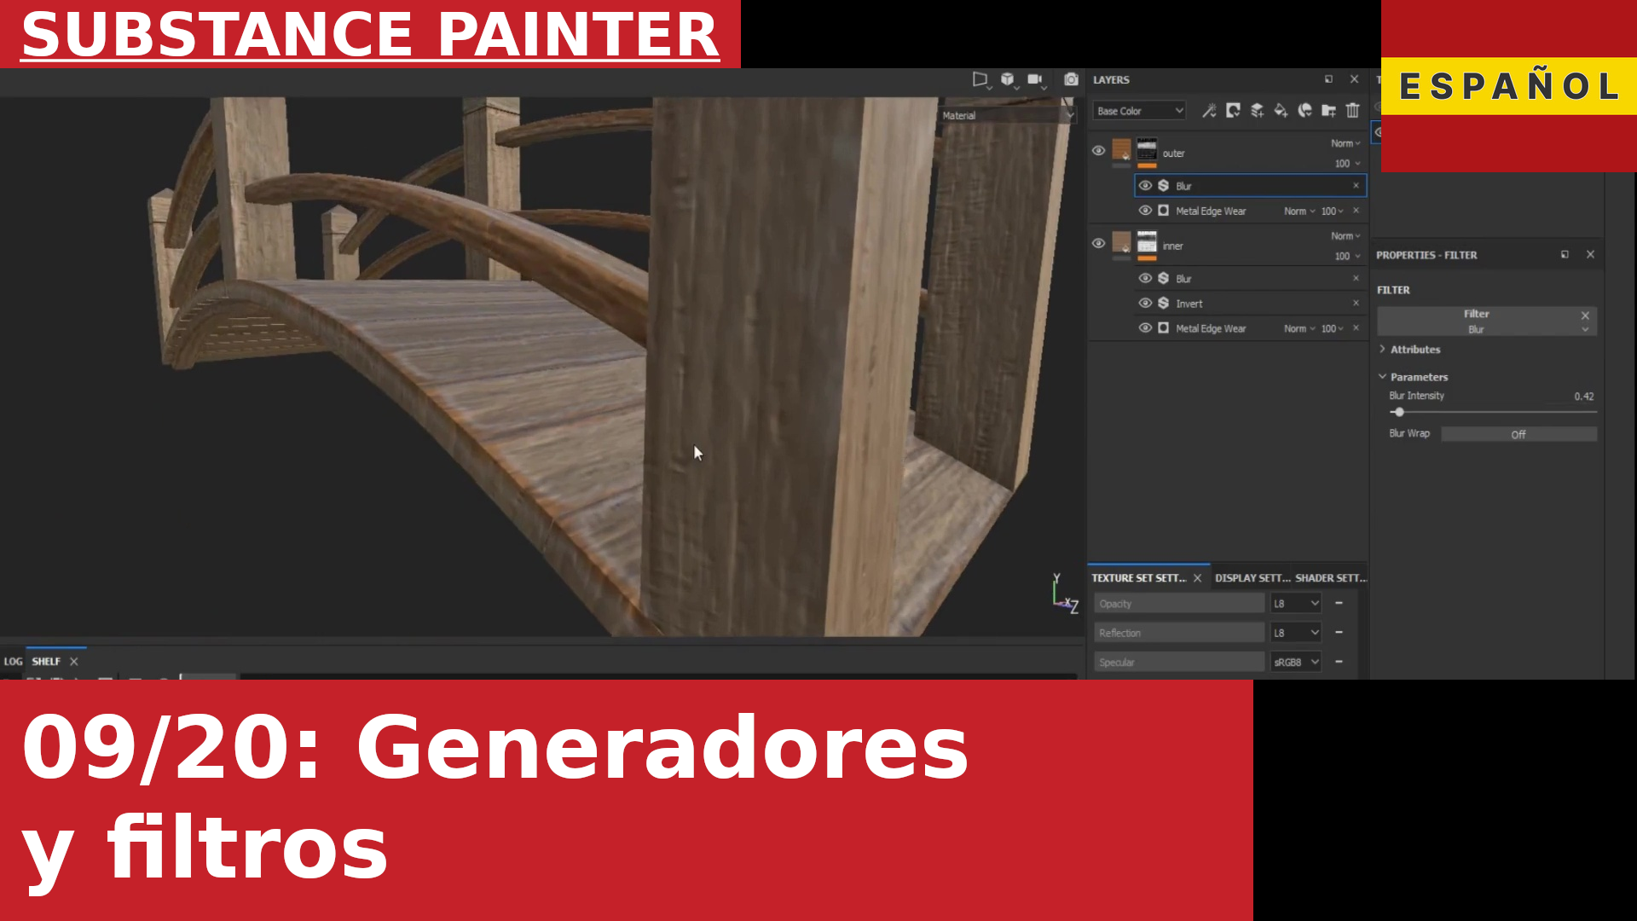Toggle visibility of inner Blur effect
This screenshot has width=1637, height=921.
pos(1145,278)
